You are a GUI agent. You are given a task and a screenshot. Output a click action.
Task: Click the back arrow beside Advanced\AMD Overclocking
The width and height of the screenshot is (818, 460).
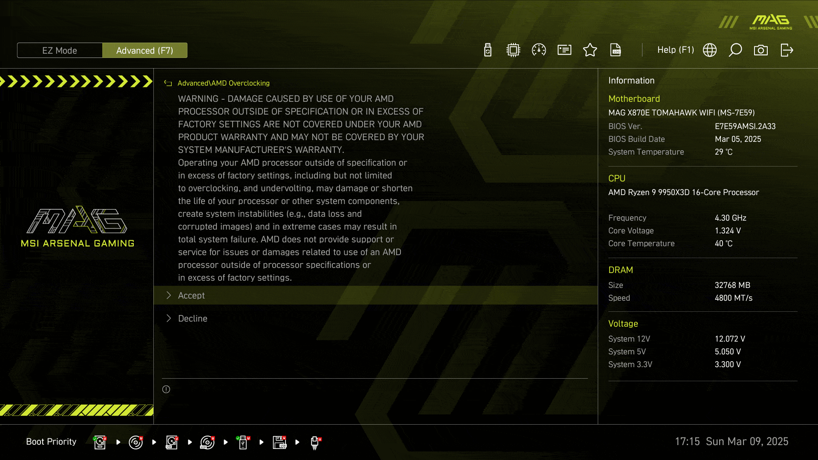pos(168,83)
